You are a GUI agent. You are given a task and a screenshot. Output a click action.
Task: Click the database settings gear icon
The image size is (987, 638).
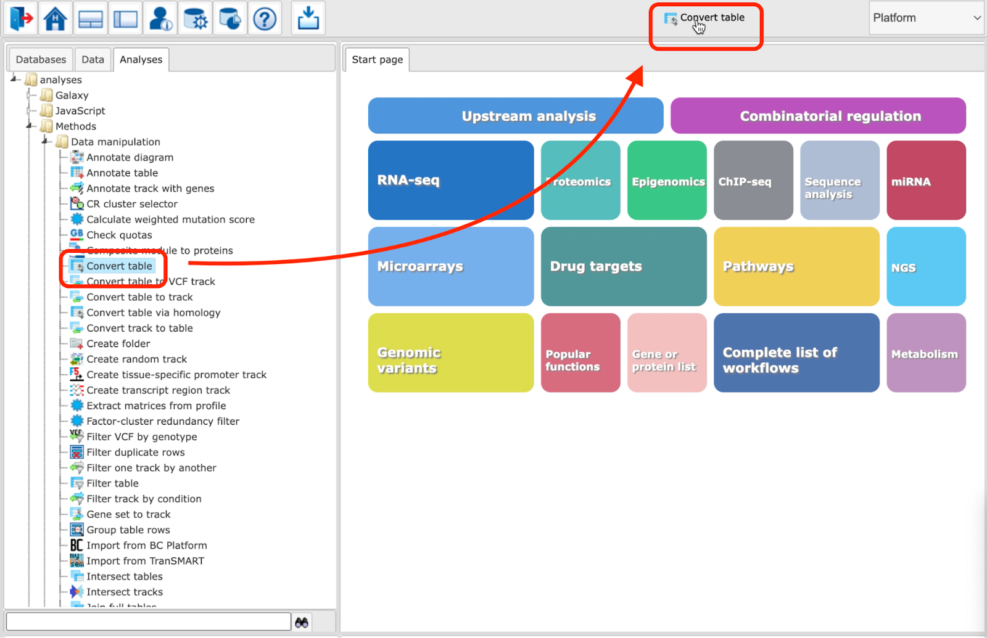[196, 18]
